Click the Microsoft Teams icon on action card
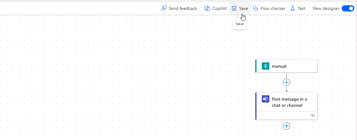The image size is (357, 140). [x=266, y=99]
